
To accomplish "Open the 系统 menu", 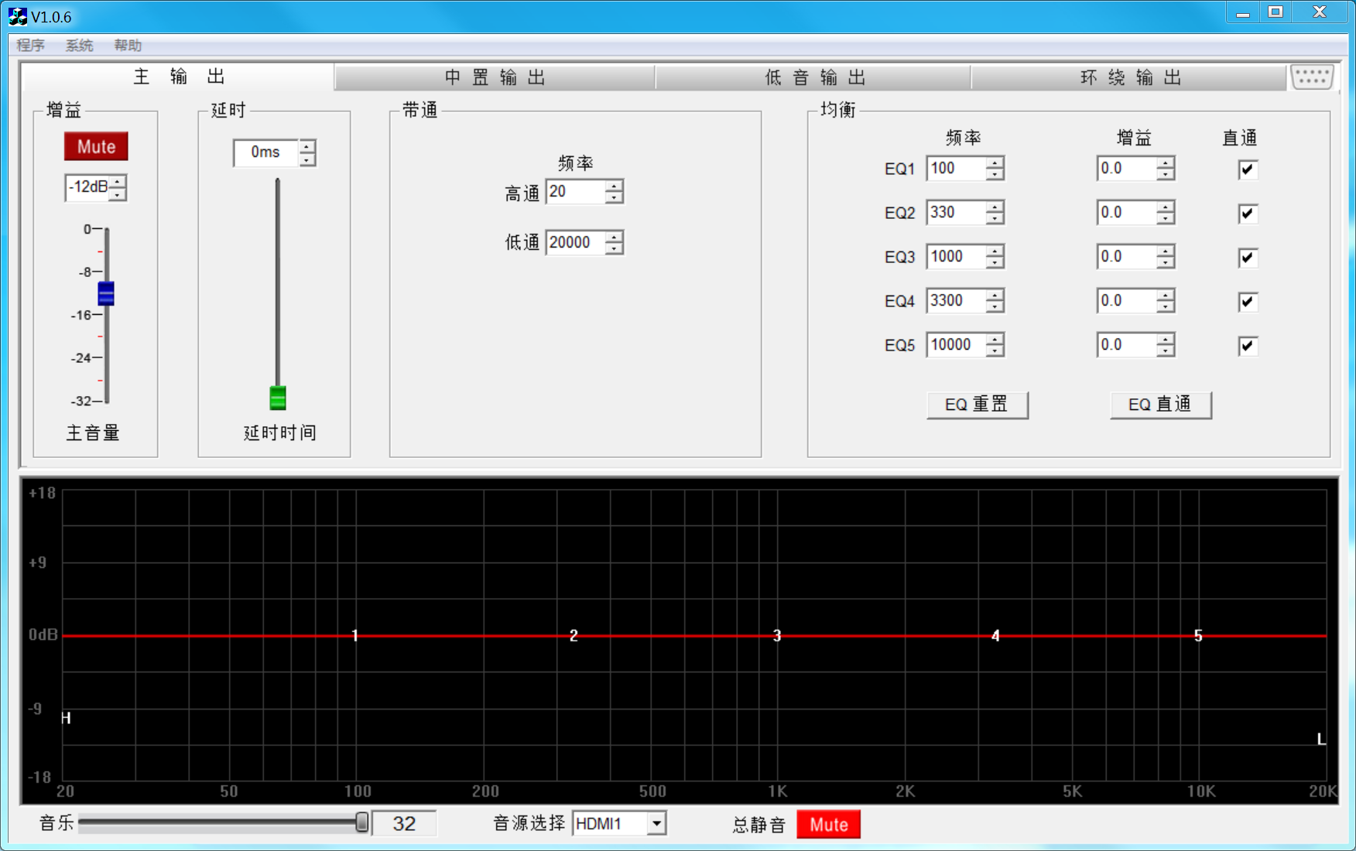I will point(79,46).
